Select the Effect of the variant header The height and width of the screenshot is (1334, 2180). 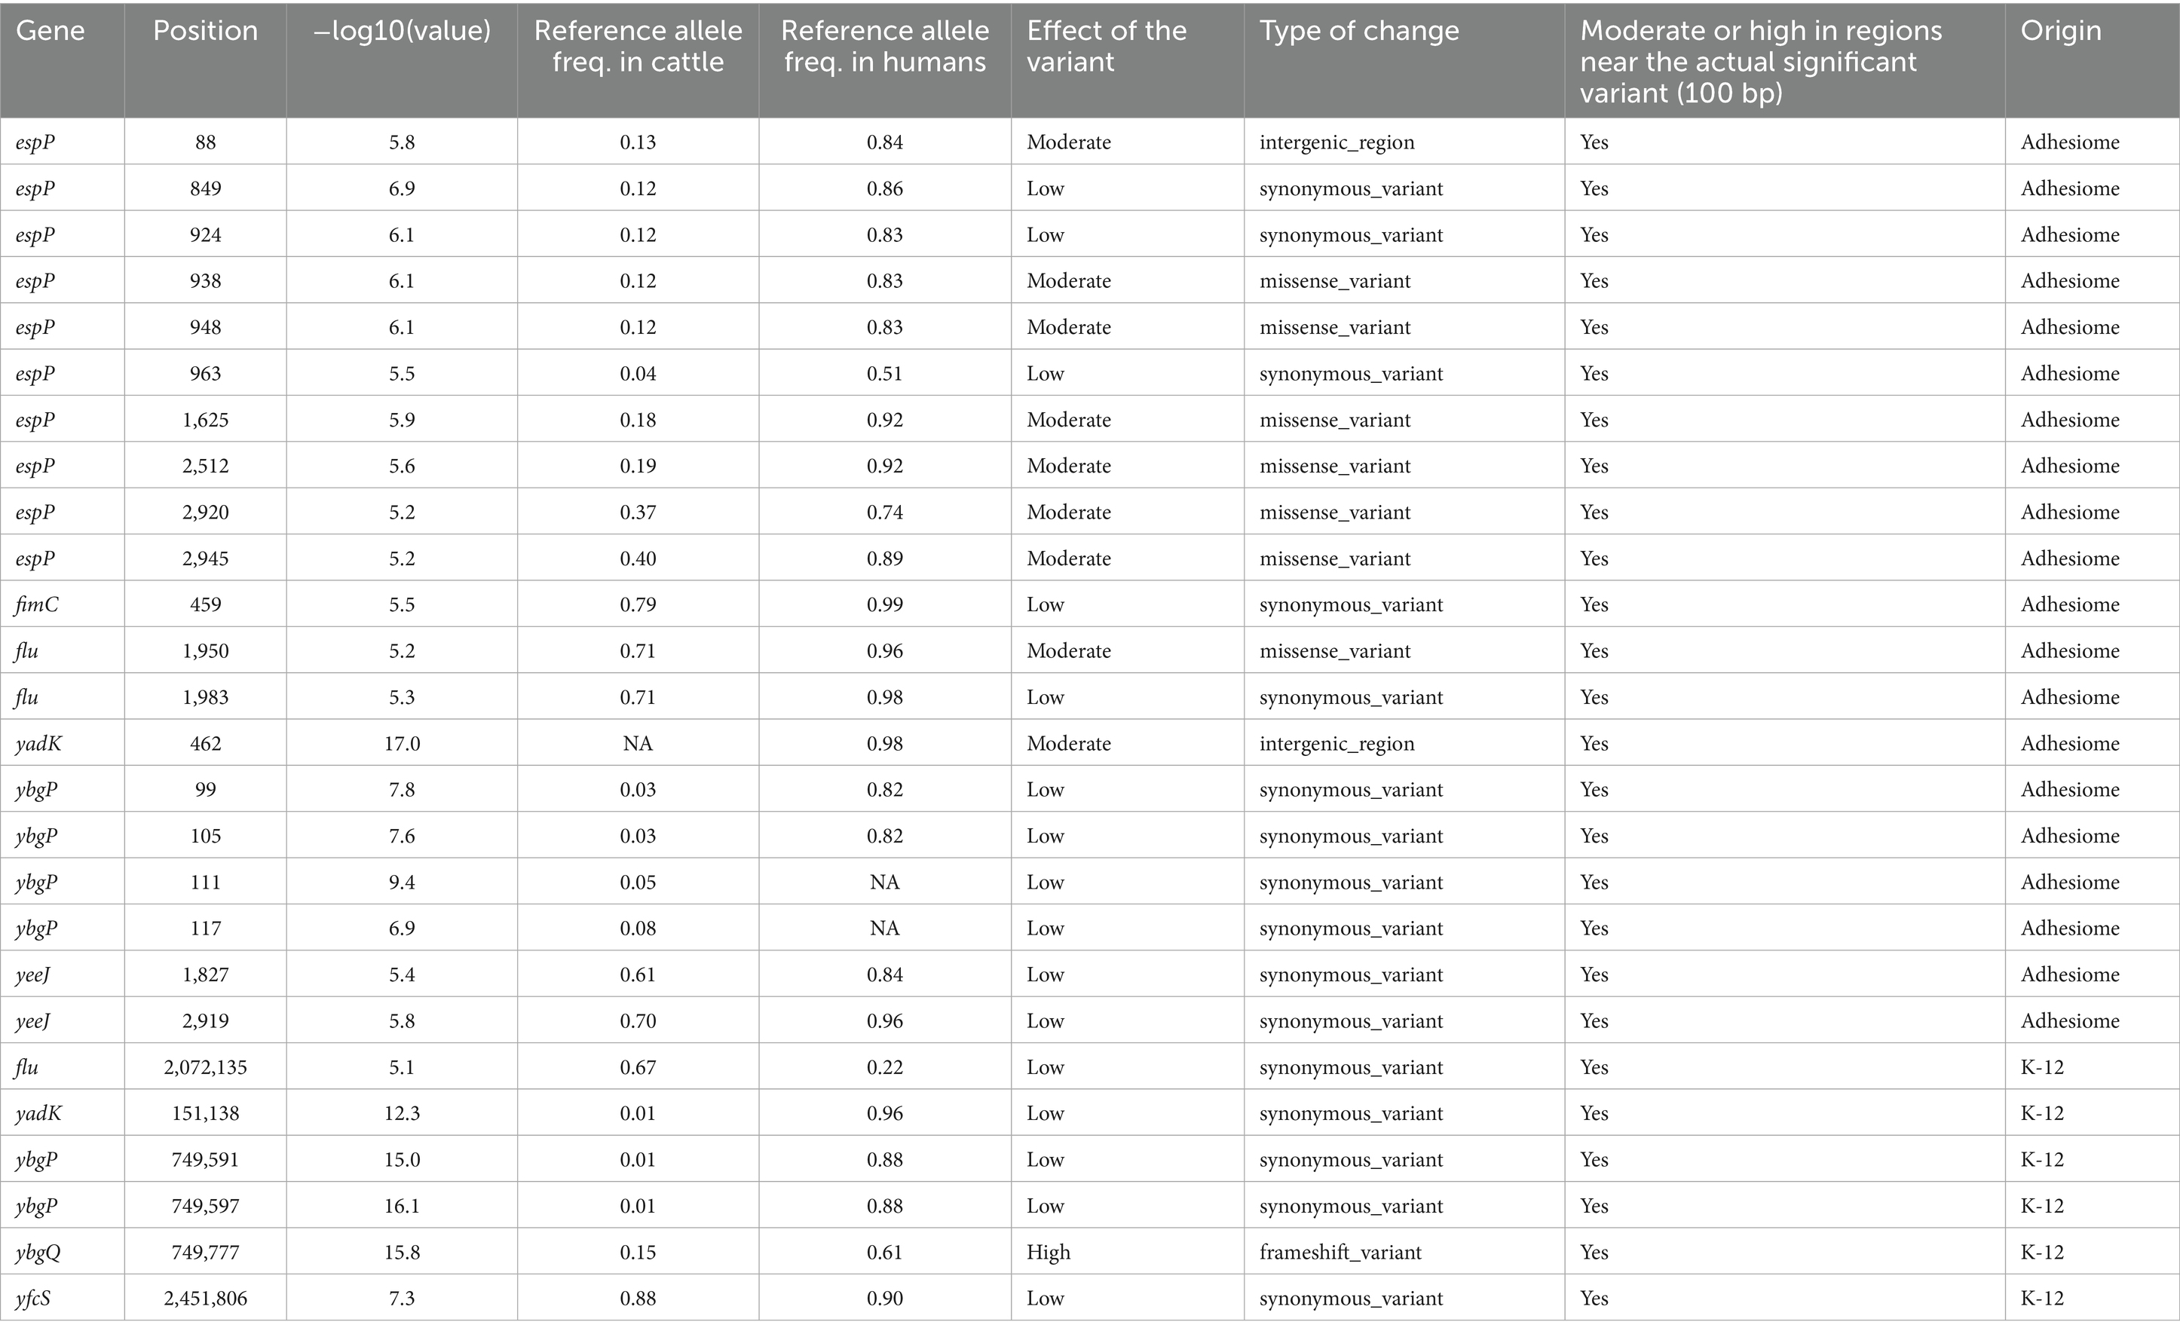click(x=1106, y=46)
